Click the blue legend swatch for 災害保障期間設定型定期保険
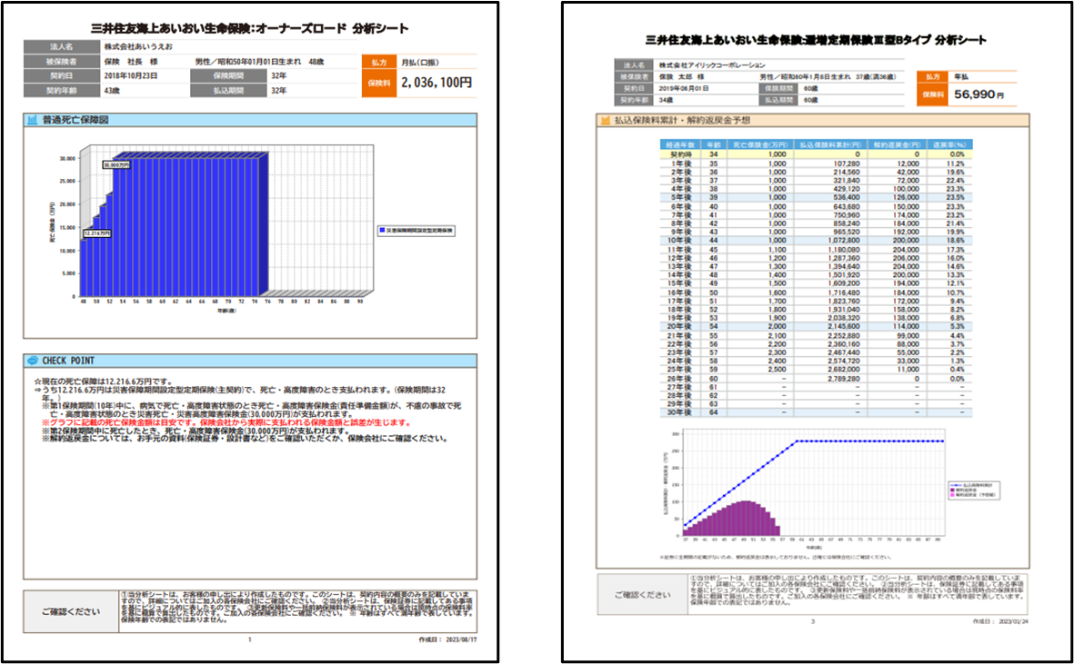Viewport: 1074px width, 664px height. click(382, 231)
